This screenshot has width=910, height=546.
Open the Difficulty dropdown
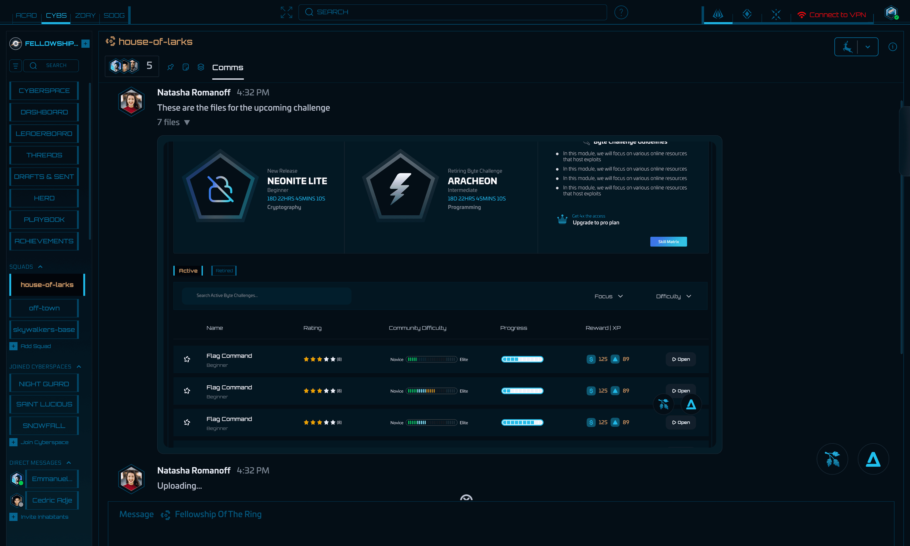[x=673, y=296]
